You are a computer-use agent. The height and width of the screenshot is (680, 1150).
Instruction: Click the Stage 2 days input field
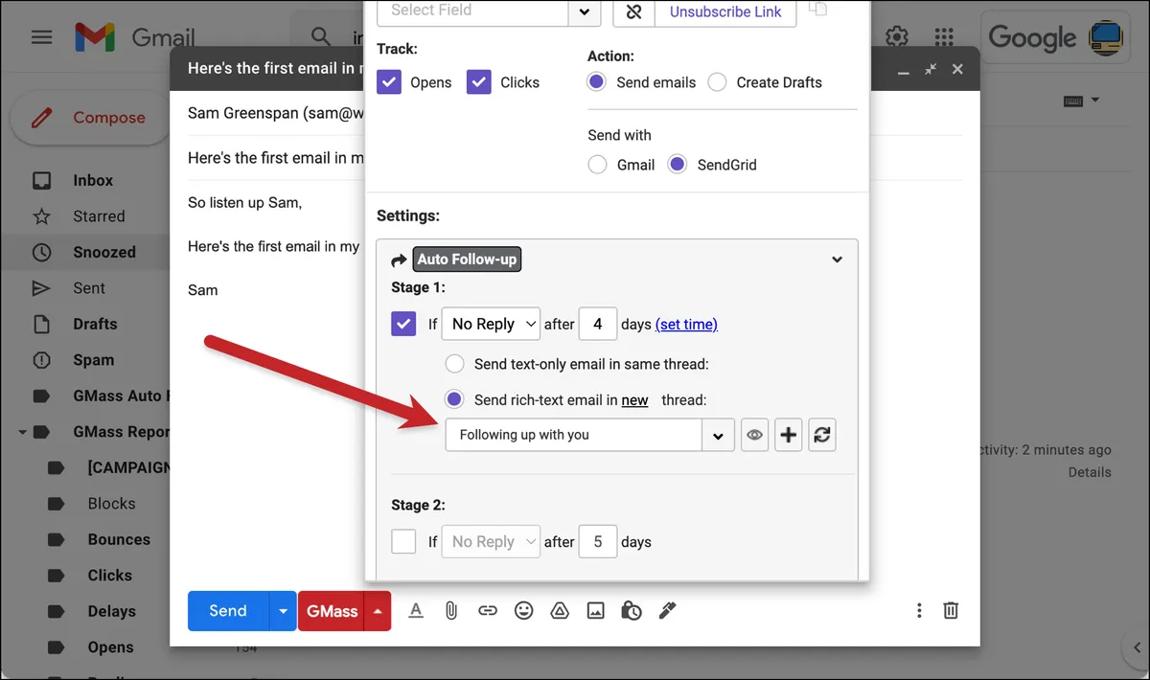pos(598,542)
